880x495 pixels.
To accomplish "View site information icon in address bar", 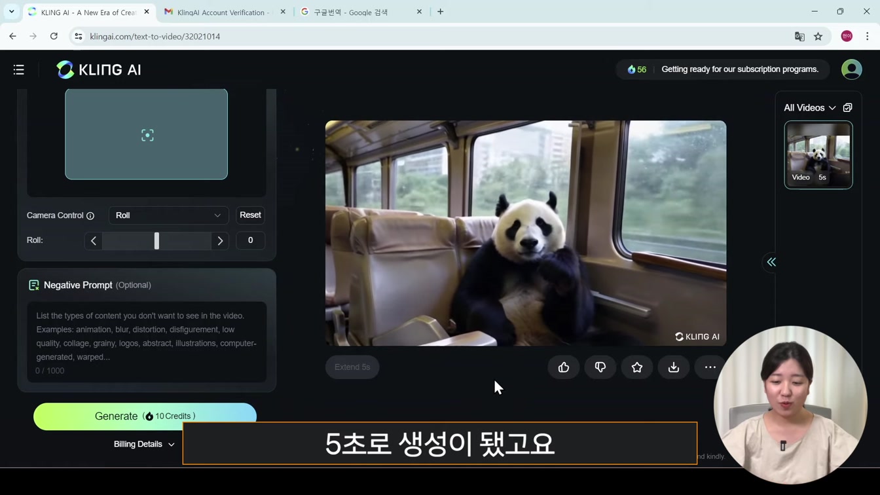I will (x=79, y=37).
